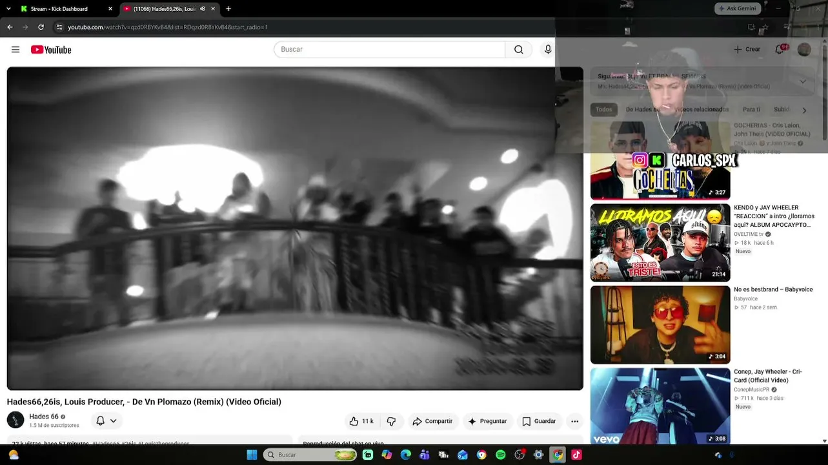Screen dimensions: 828x465
Task: Close the Stream - Kick Dashboard tab
Action: 110,9
